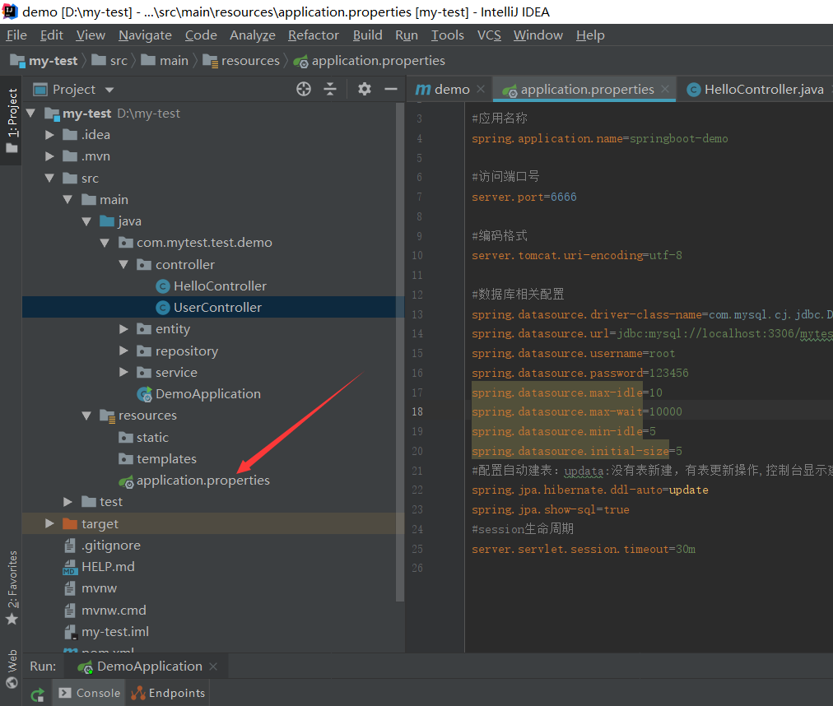Hide the Project panel with minimize icon

point(390,89)
